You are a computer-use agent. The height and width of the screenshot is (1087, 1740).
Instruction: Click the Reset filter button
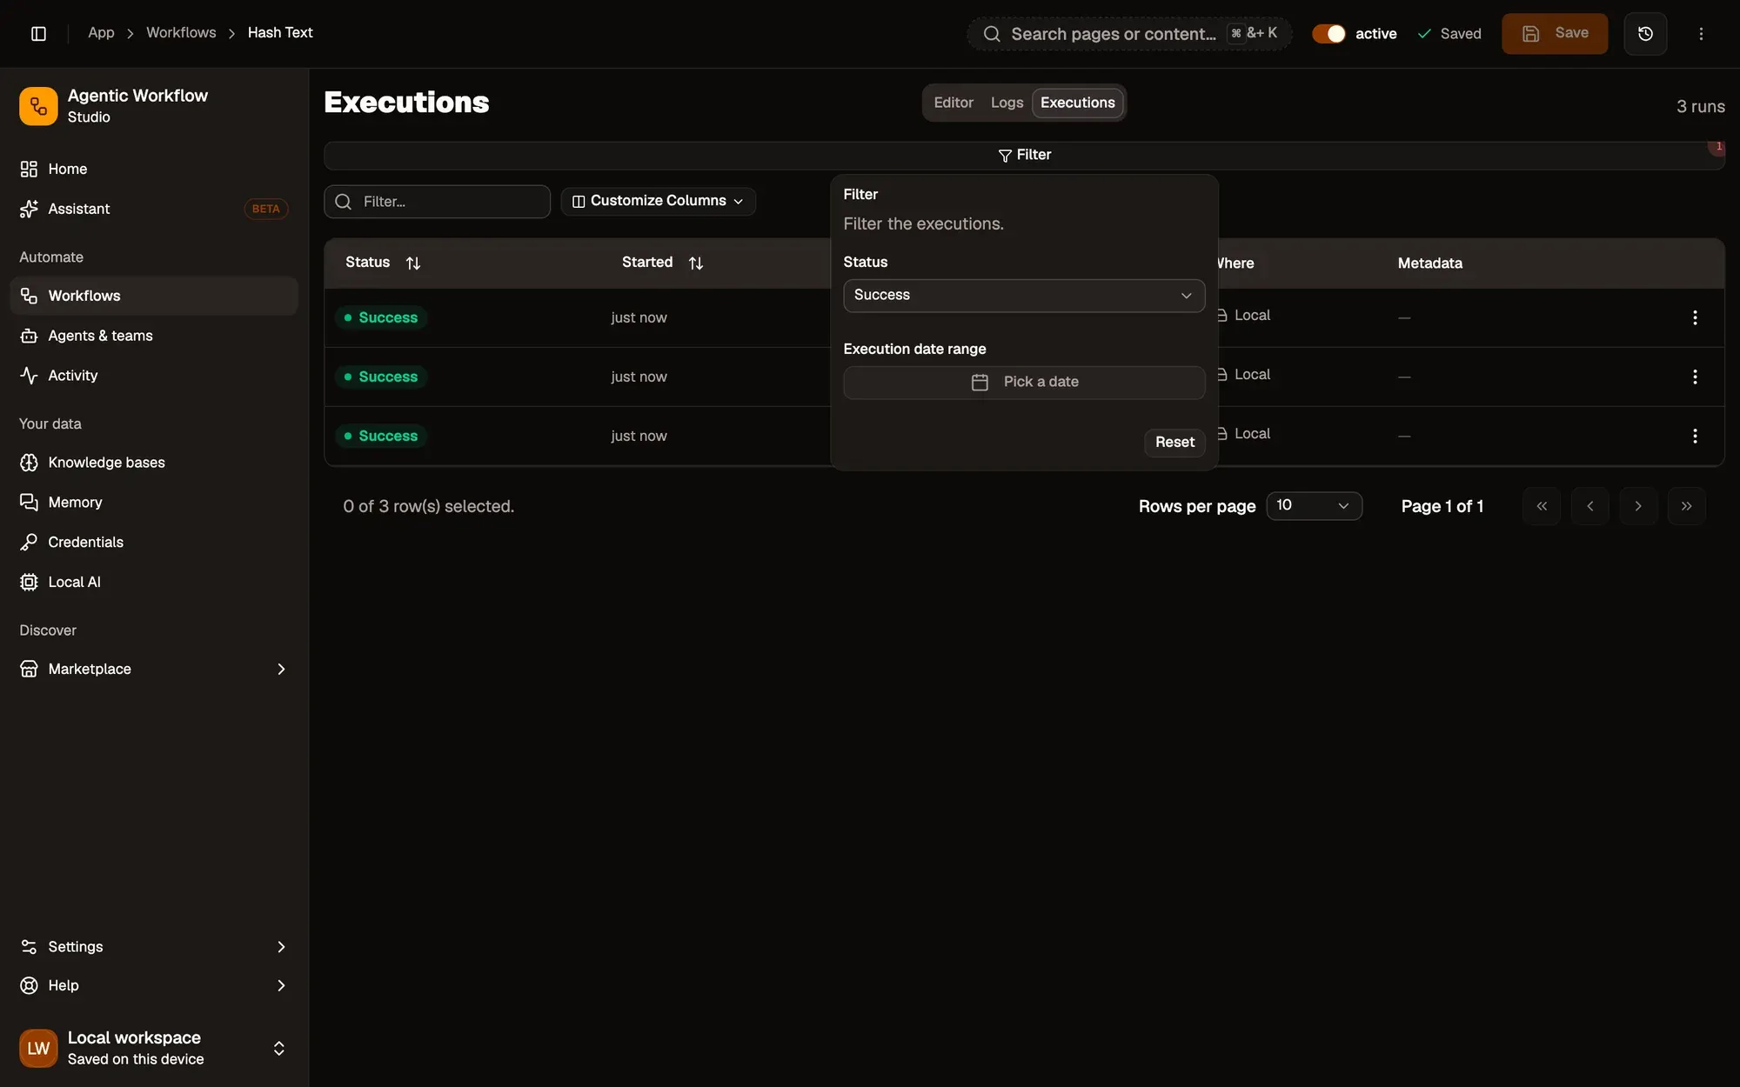click(x=1174, y=442)
